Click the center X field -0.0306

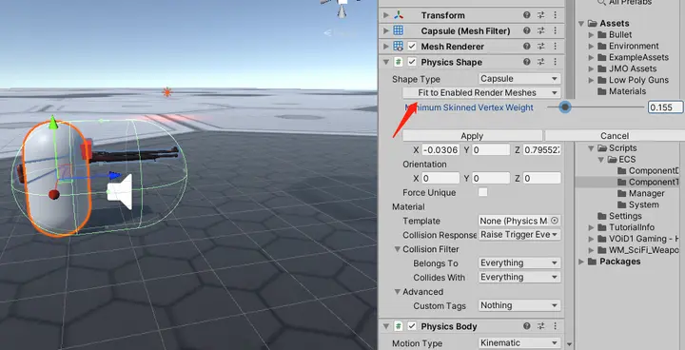pyautogui.click(x=440, y=150)
